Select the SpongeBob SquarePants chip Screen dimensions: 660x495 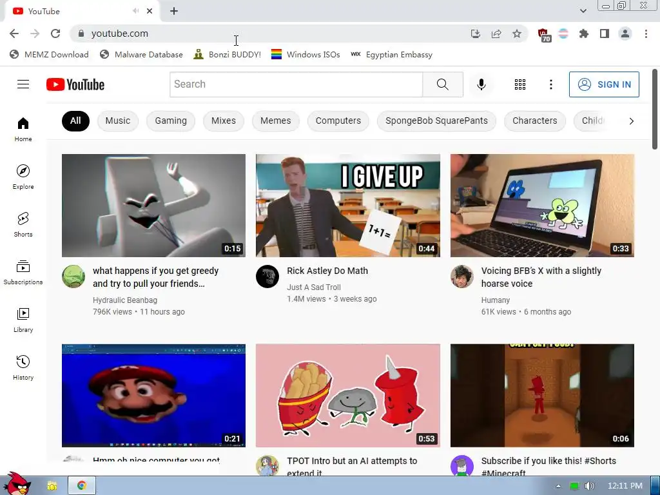pos(436,121)
